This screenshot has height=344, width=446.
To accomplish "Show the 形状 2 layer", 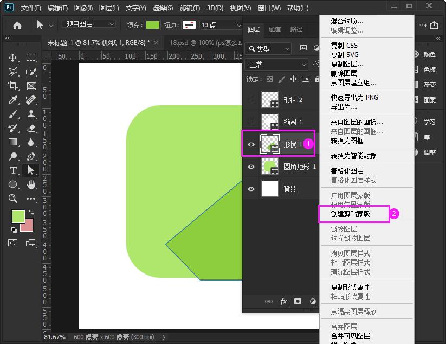I will (x=251, y=100).
